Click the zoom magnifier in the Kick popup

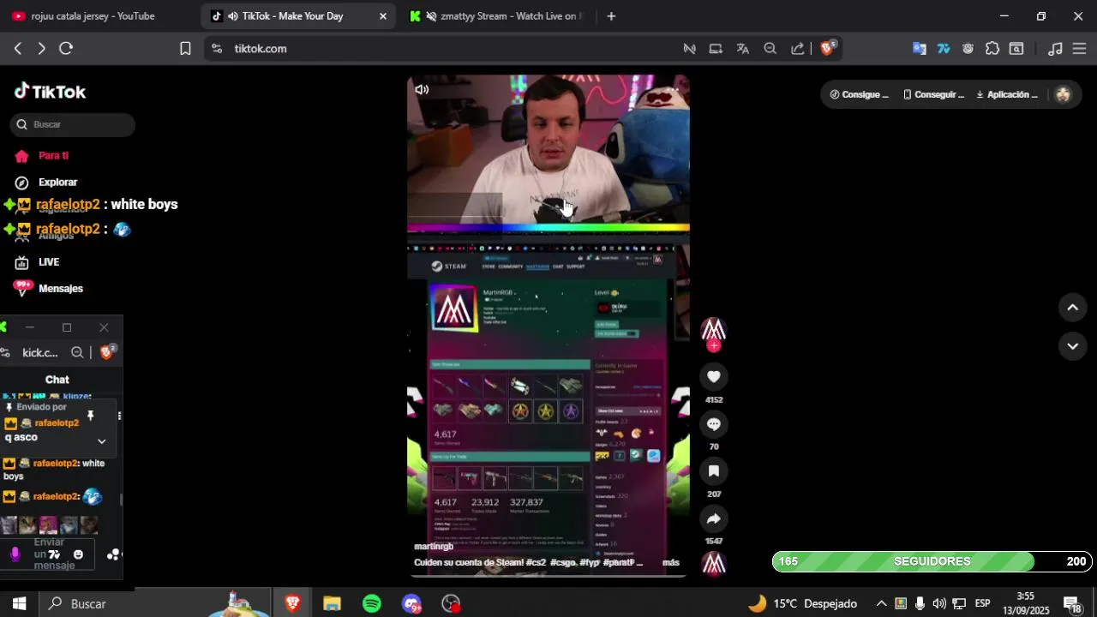(77, 352)
